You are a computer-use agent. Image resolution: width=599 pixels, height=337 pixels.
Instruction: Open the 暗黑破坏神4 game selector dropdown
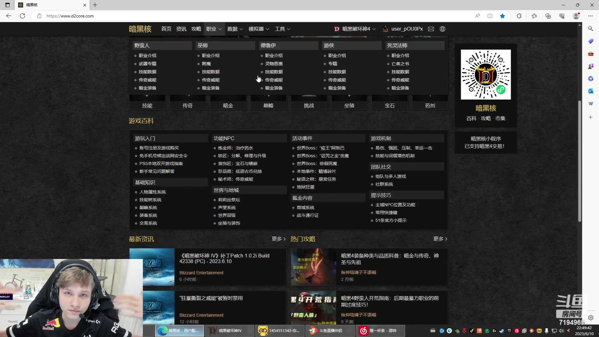[x=355, y=29]
